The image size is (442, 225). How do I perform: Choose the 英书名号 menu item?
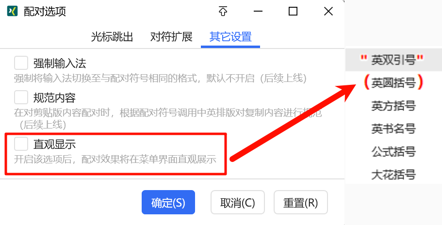pyautogui.click(x=393, y=129)
